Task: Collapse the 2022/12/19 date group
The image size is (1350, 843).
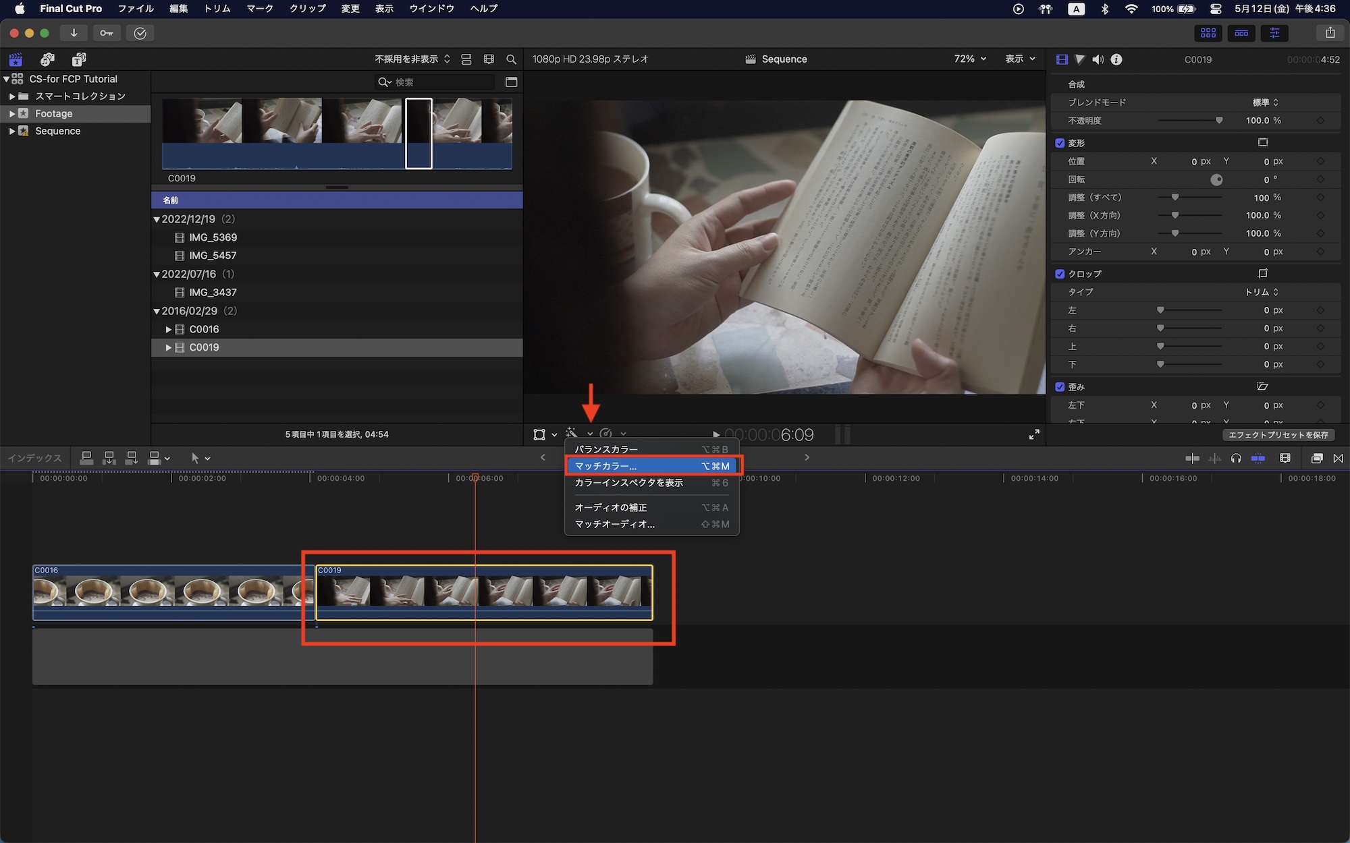Action: (157, 219)
